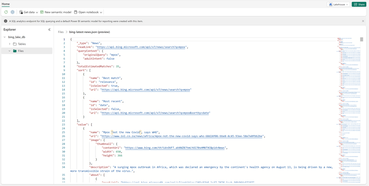Click bing-latest-news.json (preview) breadcrumb
The height and width of the screenshot is (186, 369).
(x=90, y=32)
